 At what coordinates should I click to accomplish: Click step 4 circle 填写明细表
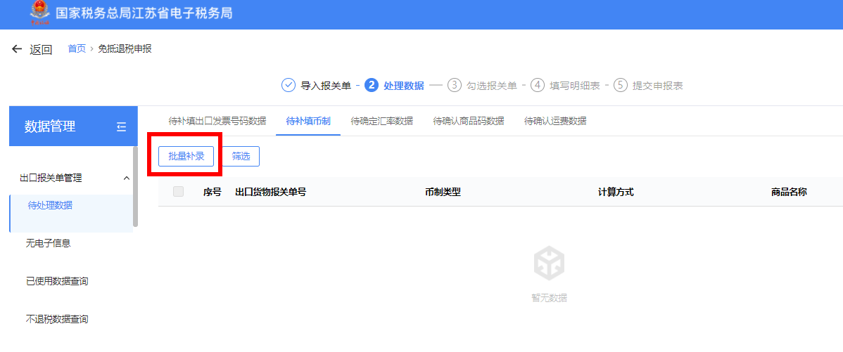click(x=538, y=85)
